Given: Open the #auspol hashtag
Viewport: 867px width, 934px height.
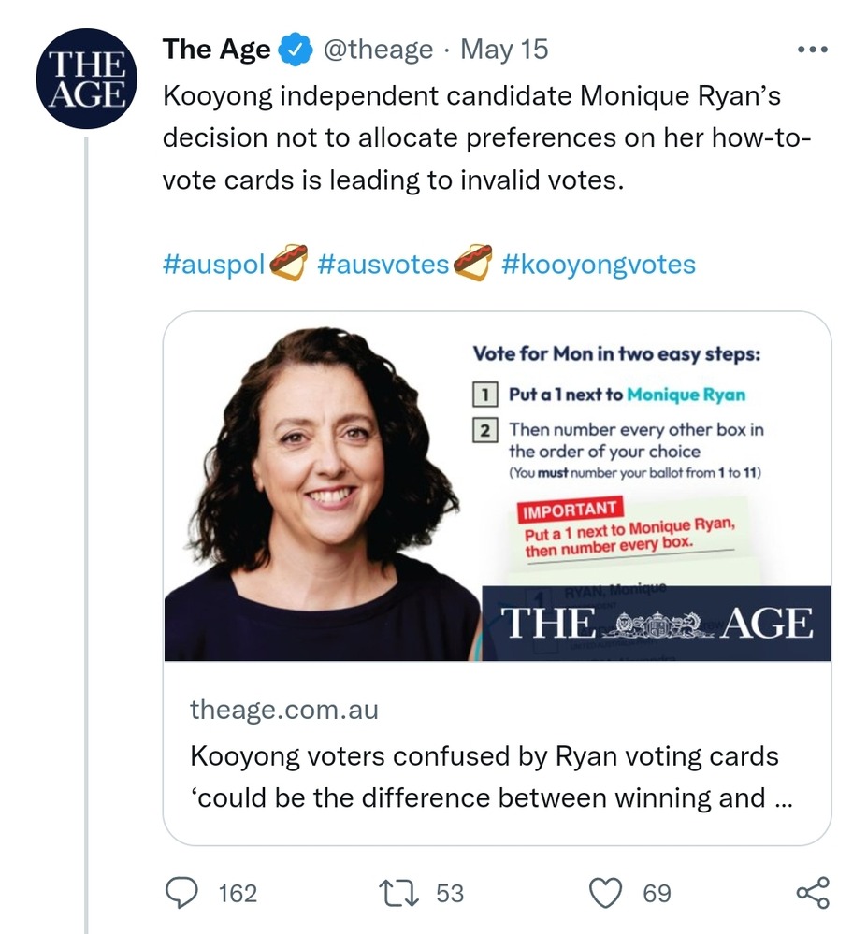Looking at the screenshot, I should [x=215, y=265].
